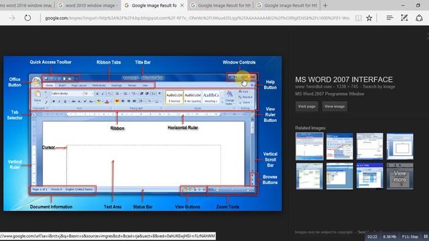Open the www.1wordtut.com source link
The width and height of the screenshot is (429, 241).
(313, 86)
